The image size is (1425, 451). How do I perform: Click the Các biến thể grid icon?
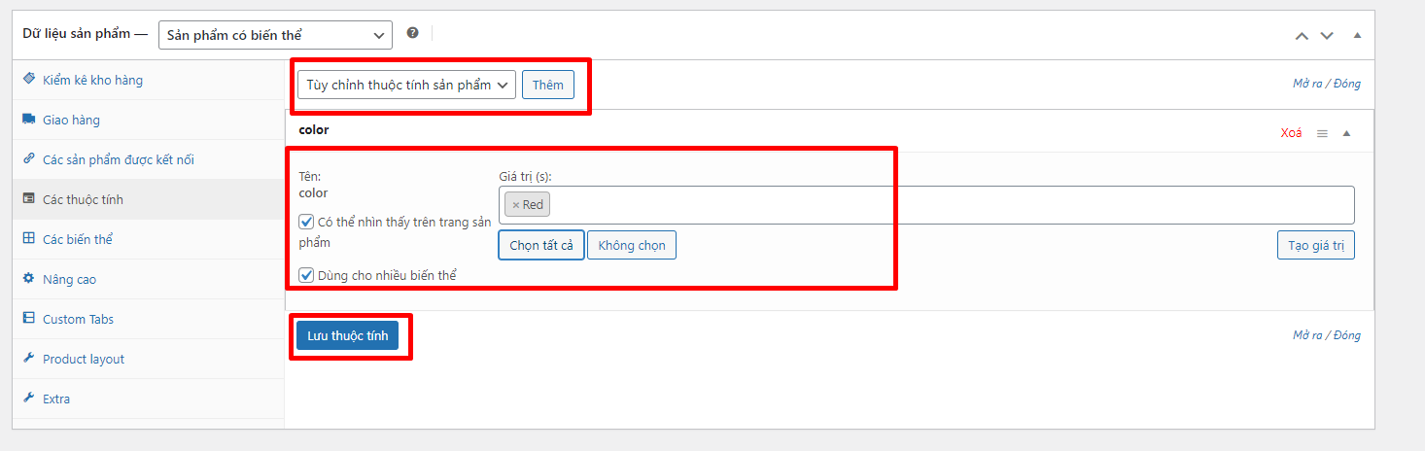tap(29, 239)
